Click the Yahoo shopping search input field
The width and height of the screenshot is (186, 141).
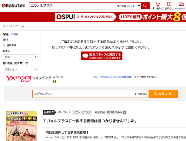[83, 94]
